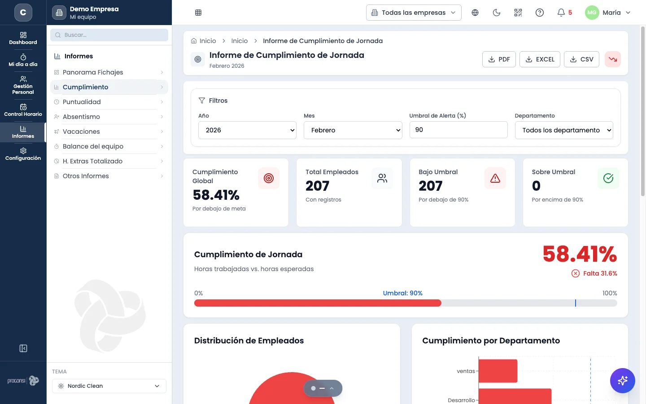Image resolution: width=646 pixels, height=404 pixels.
Task: Open Todas las empresas dropdown
Action: point(414,13)
